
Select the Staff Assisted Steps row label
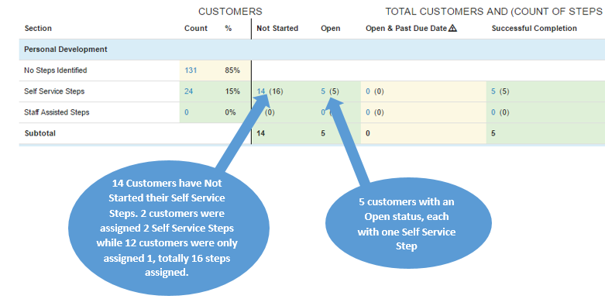tap(57, 112)
